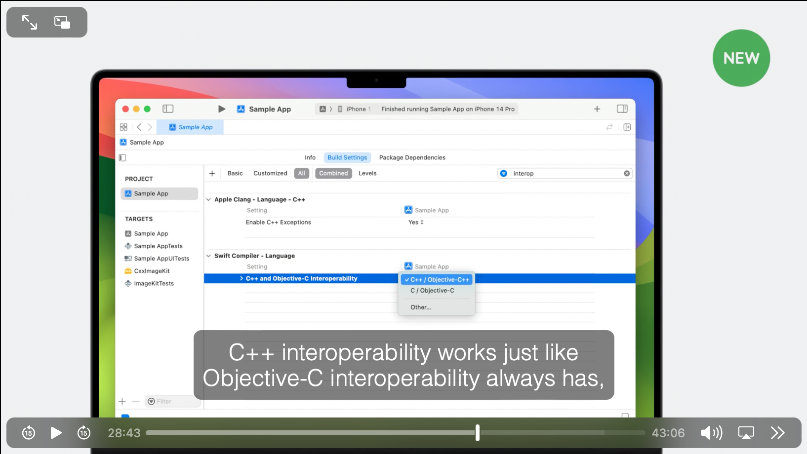Remove target minus button
The height and width of the screenshot is (454, 807).
(136, 401)
